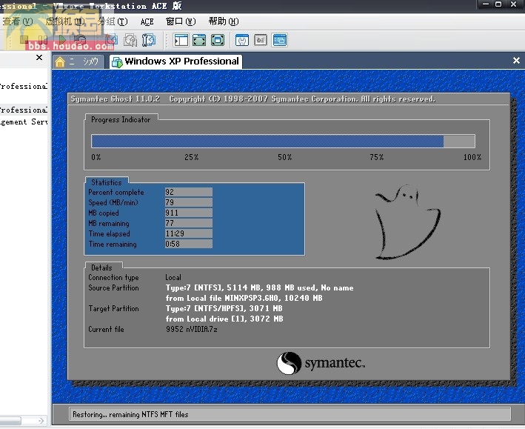This screenshot has width=525, height=429.
Task: Click the revert to snapshot icon
Action: click(130, 40)
